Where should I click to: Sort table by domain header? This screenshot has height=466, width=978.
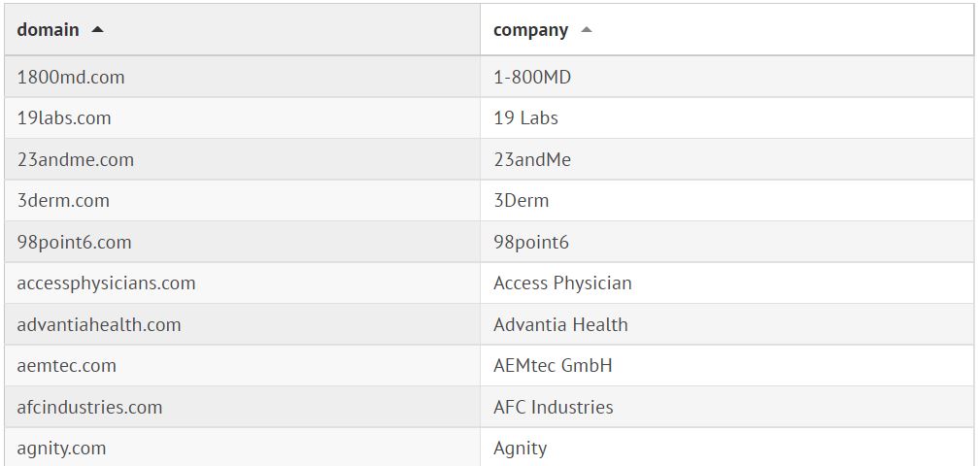click(49, 30)
